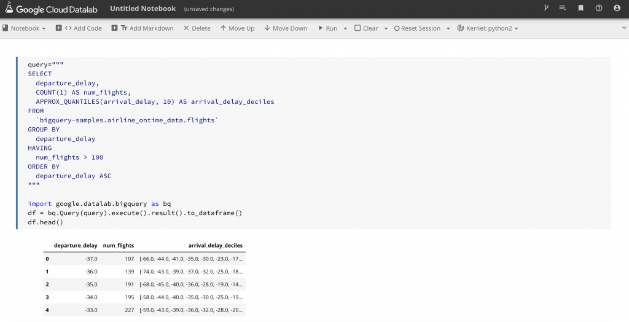The width and height of the screenshot is (629, 322).
Task: Collapse toolbar using chevron at far right
Action: 624,28
